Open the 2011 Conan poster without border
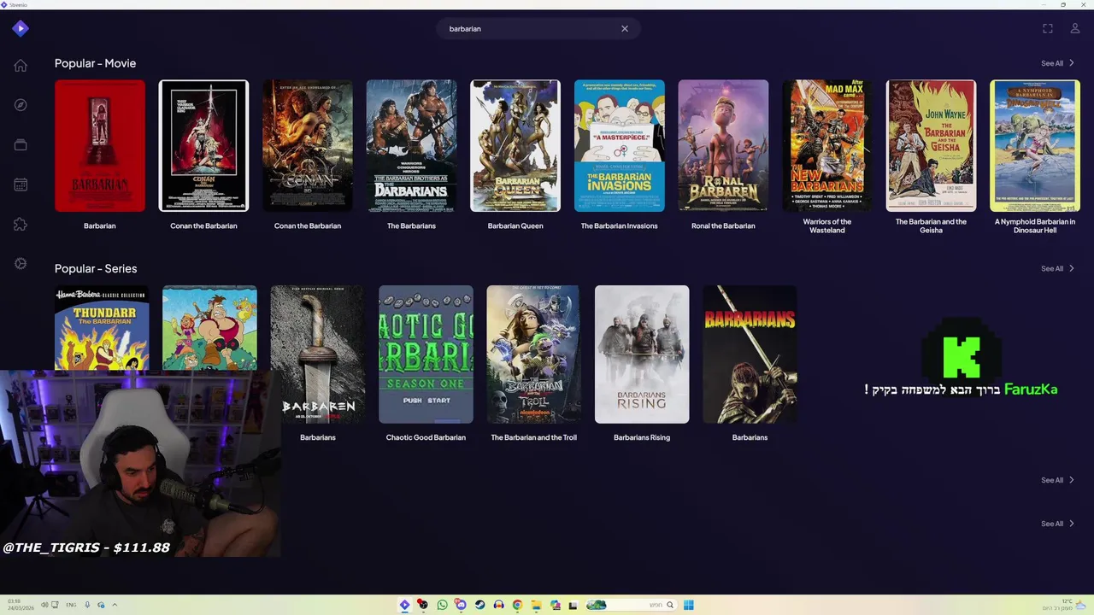The width and height of the screenshot is (1094, 615). 308,146
